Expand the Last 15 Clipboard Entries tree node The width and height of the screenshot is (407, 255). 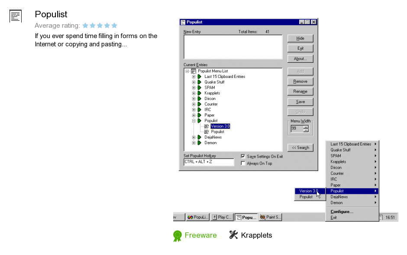click(x=194, y=77)
